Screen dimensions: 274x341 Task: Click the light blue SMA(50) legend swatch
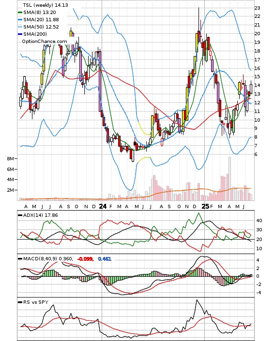point(20,27)
